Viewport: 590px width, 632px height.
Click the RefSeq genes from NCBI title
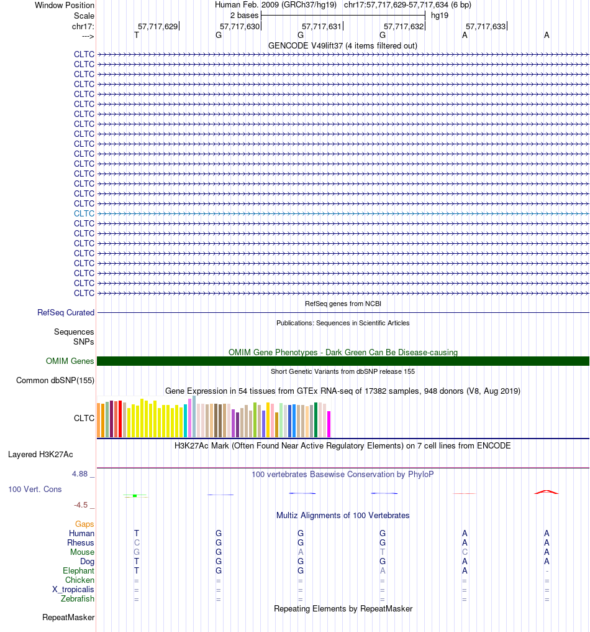pyautogui.click(x=343, y=304)
